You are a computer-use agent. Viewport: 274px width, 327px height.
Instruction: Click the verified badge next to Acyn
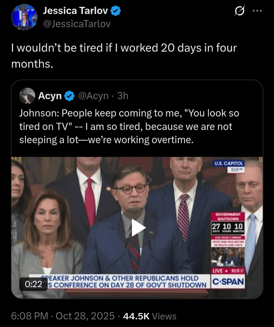(x=69, y=96)
